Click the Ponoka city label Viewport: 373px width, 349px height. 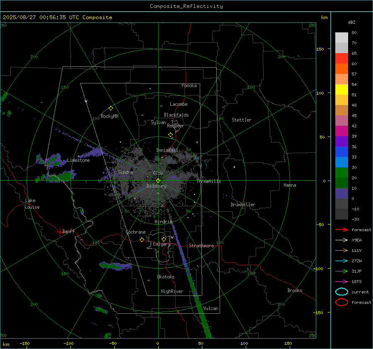(x=189, y=85)
